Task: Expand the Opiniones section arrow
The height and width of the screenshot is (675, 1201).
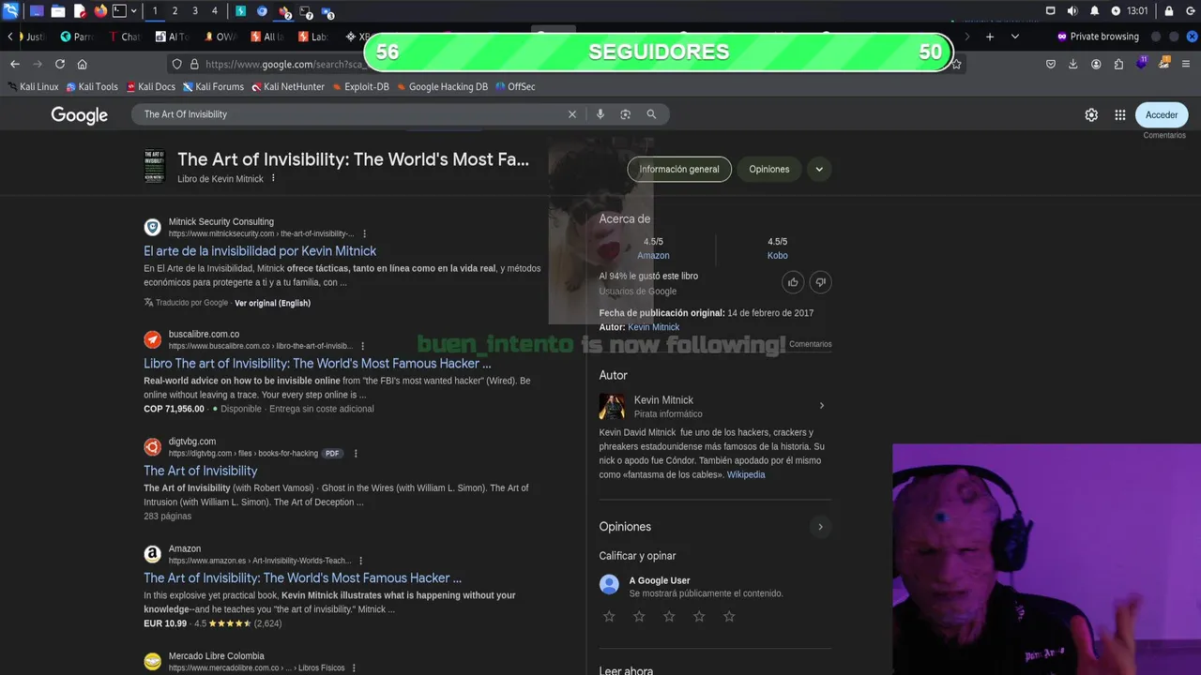Action: tap(820, 527)
